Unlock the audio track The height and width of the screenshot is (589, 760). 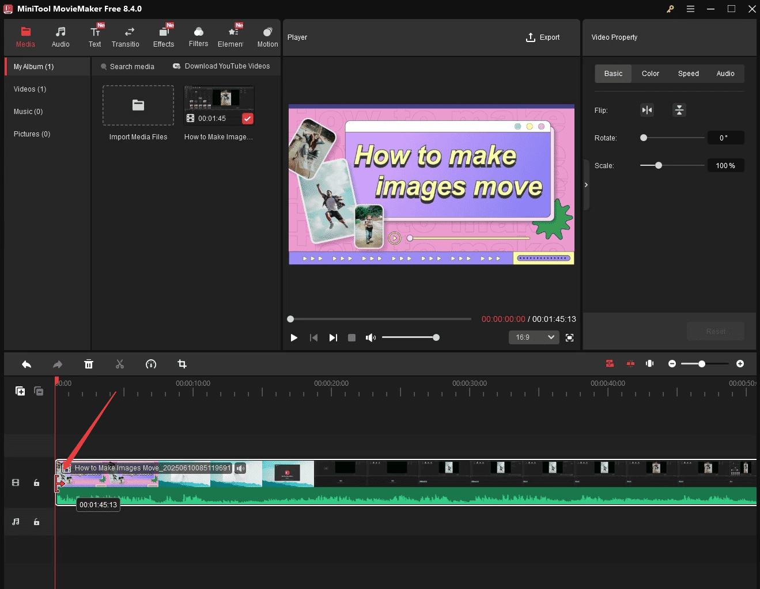pyautogui.click(x=37, y=522)
